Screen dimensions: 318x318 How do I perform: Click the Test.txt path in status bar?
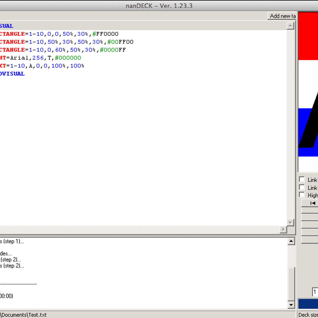point(23,315)
